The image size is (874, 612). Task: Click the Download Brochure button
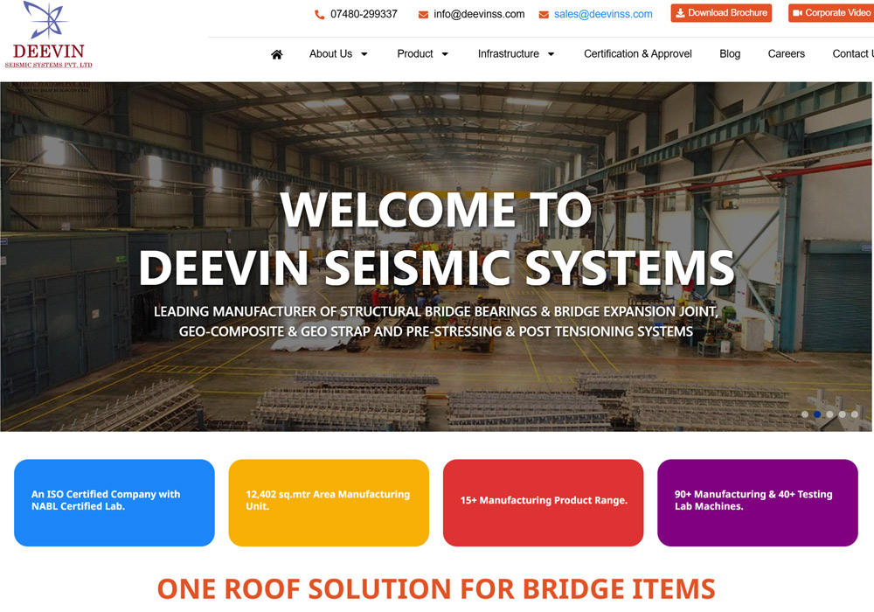(x=721, y=13)
